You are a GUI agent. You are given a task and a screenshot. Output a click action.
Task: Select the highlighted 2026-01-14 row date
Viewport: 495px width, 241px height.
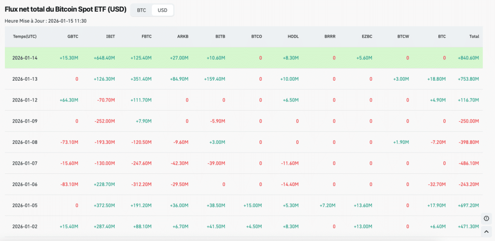25,58
